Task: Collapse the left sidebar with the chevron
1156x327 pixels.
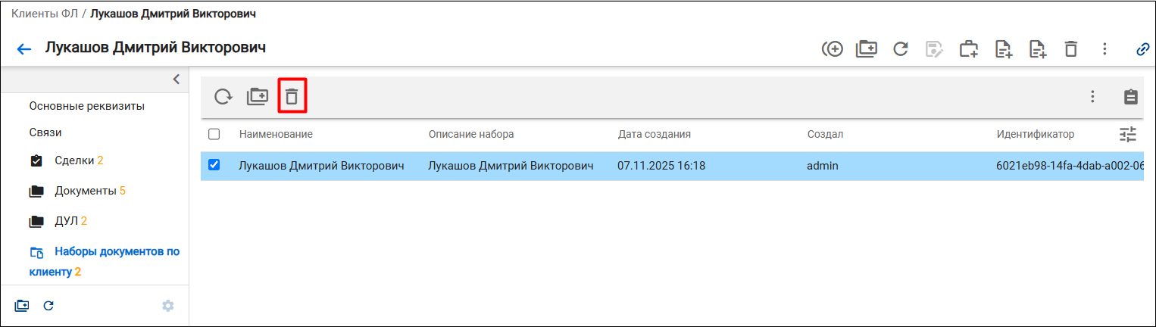Action: 176,79
